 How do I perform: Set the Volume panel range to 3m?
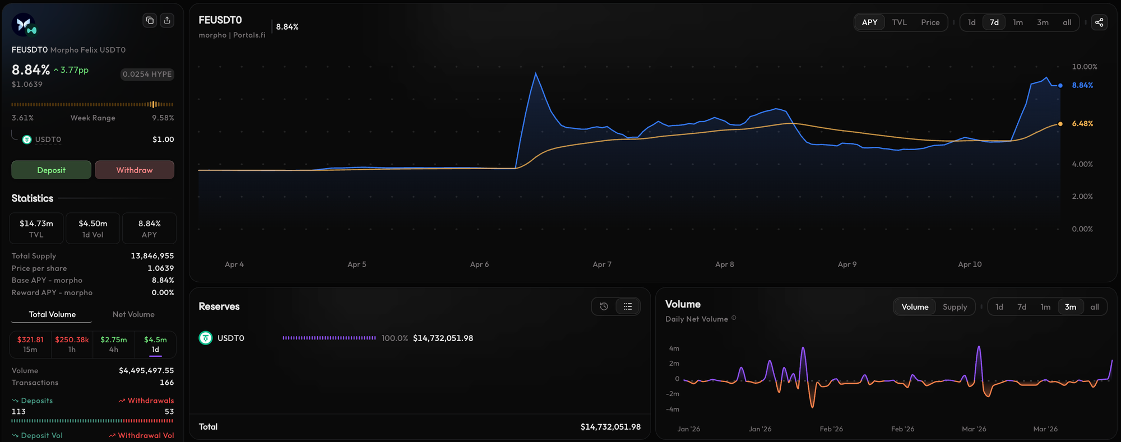pos(1070,307)
